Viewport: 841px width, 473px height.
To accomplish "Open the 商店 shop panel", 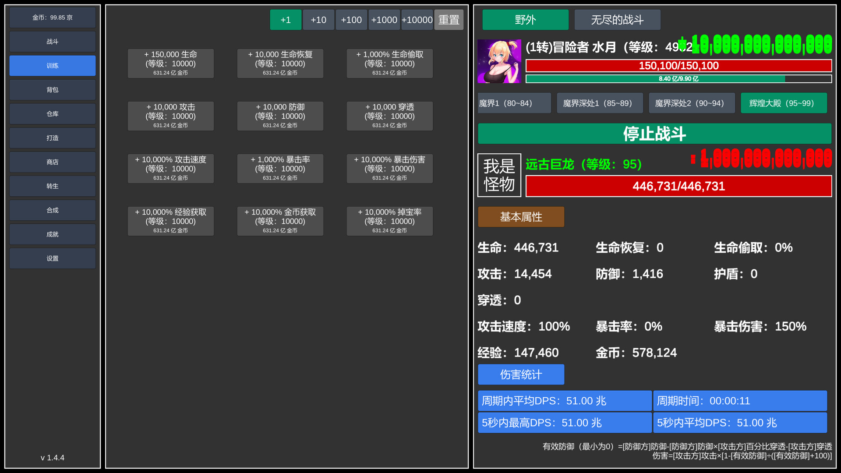I will pyautogui.click(x=52, y=162).
